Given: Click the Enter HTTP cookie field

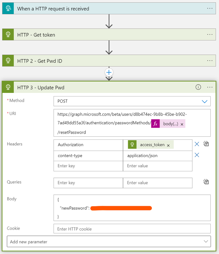Looking at the screenshot, I should pos(132,229).
